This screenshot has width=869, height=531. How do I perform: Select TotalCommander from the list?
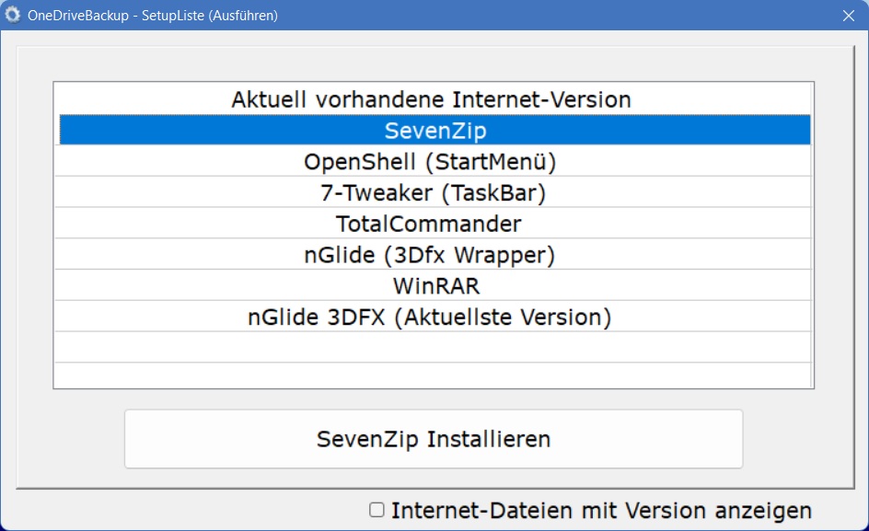pos(434,224)
